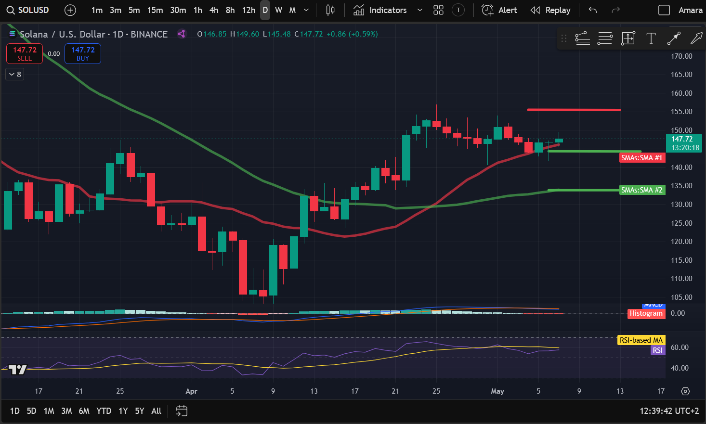Image resolution: width=706 pixels, height=424 pixels.
Task: Select the 3M date range tab
Action: point(66,411)
